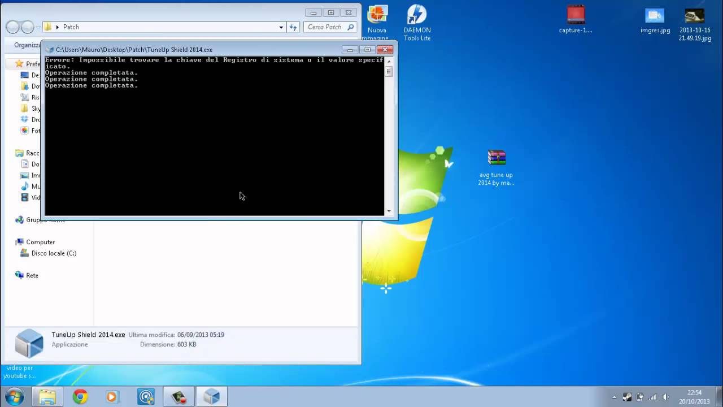This screenshot has height=407, width=723.
Task: Minimize the Patch Explorer window
Action: click(313, 12)
